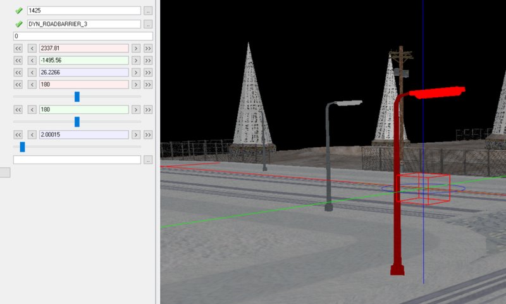This screenshot has height=304, width=506.
Task: Click the field containing 0
Action: tap(83, 36)
